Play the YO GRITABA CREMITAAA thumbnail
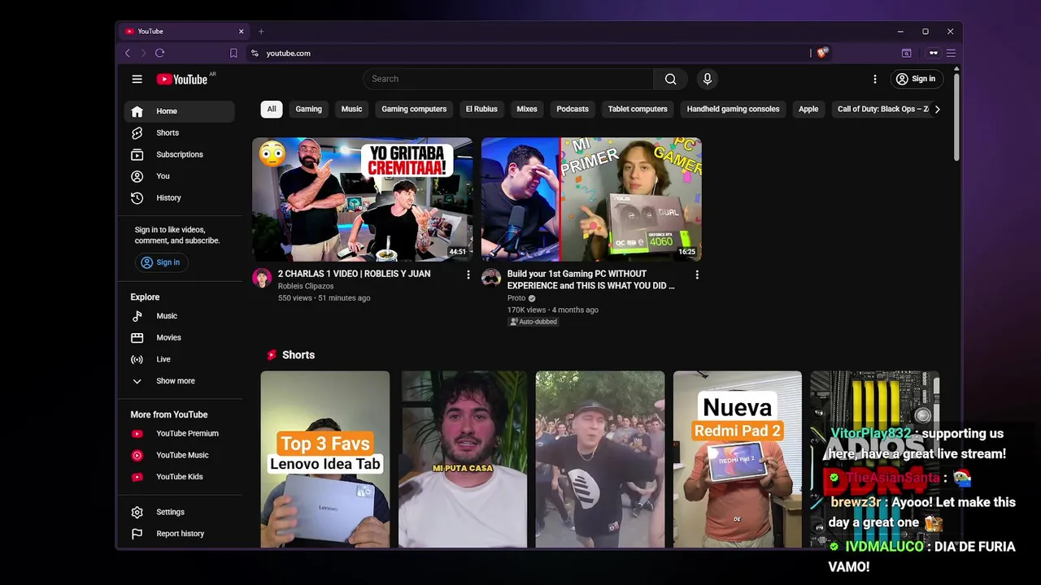 [x=363, y=199]
